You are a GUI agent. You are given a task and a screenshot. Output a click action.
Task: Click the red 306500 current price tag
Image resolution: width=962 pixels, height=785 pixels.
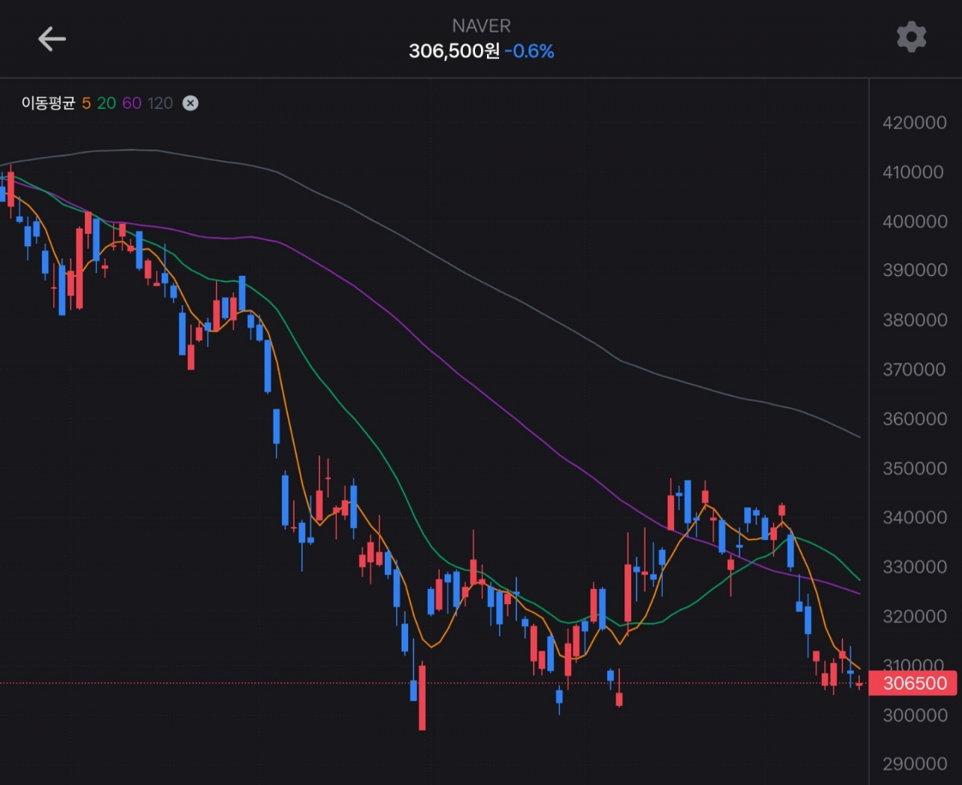point(913,683)
